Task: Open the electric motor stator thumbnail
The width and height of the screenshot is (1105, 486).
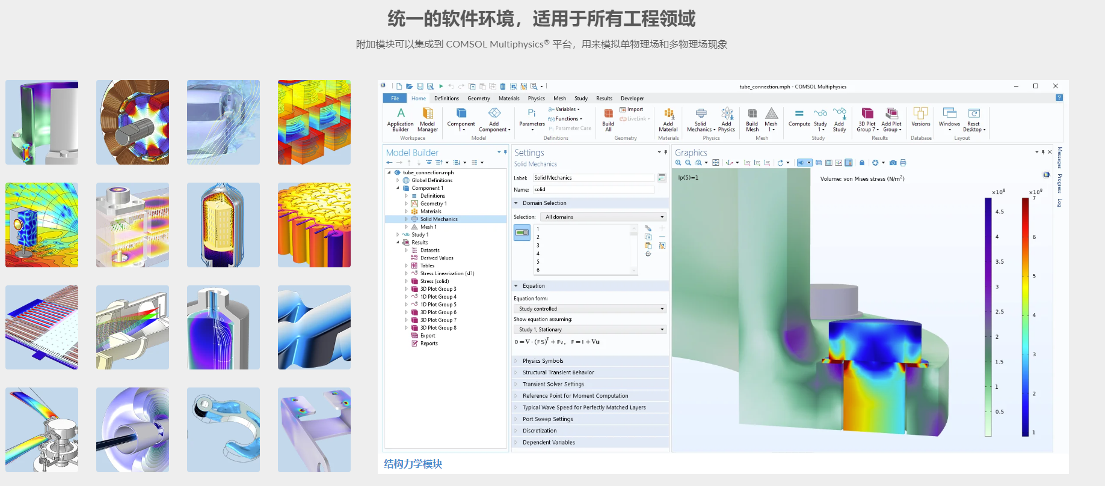Action: [x=132, y=122]
